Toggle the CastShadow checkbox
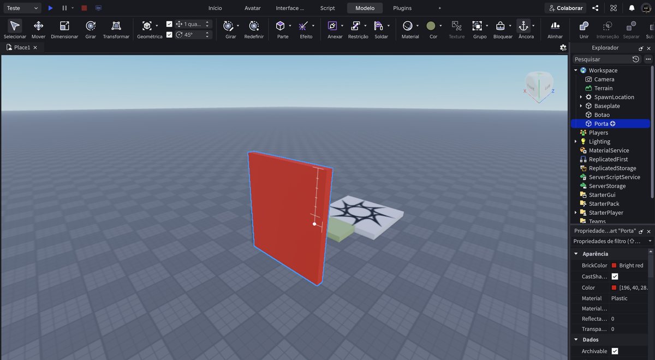Screen dimensions: 655x360 [615, 277]
